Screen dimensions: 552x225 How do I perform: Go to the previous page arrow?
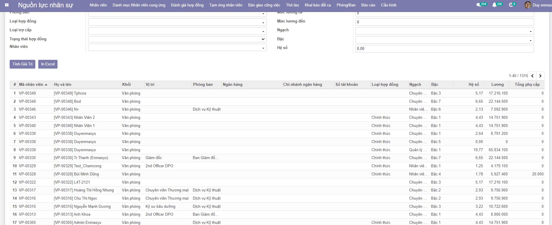coord(532,76)
